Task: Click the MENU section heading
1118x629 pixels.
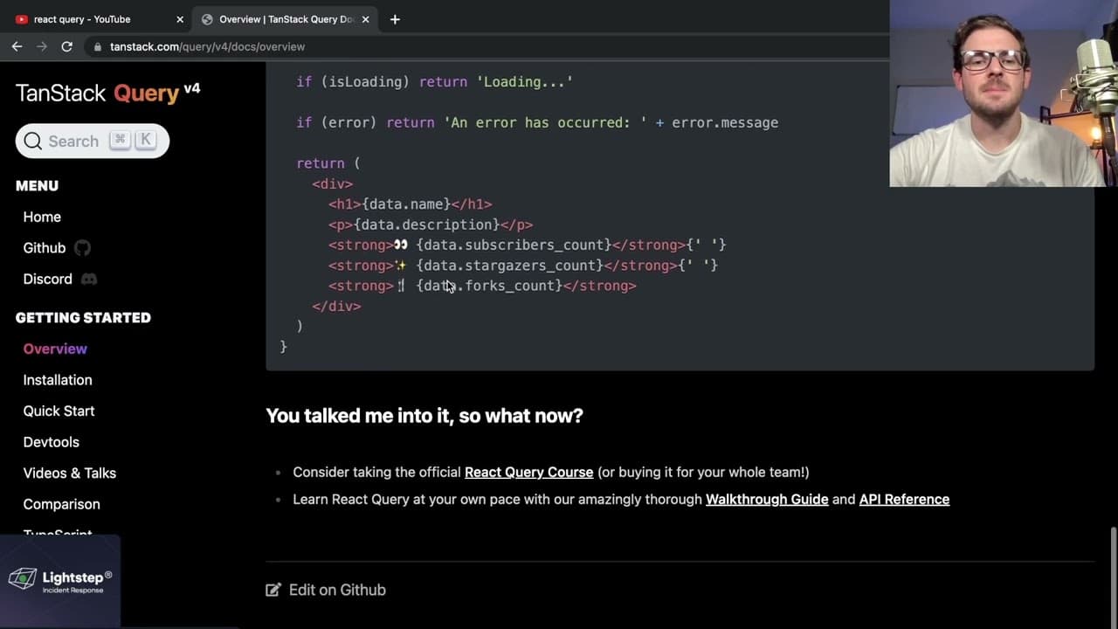Action: point(37,186)
